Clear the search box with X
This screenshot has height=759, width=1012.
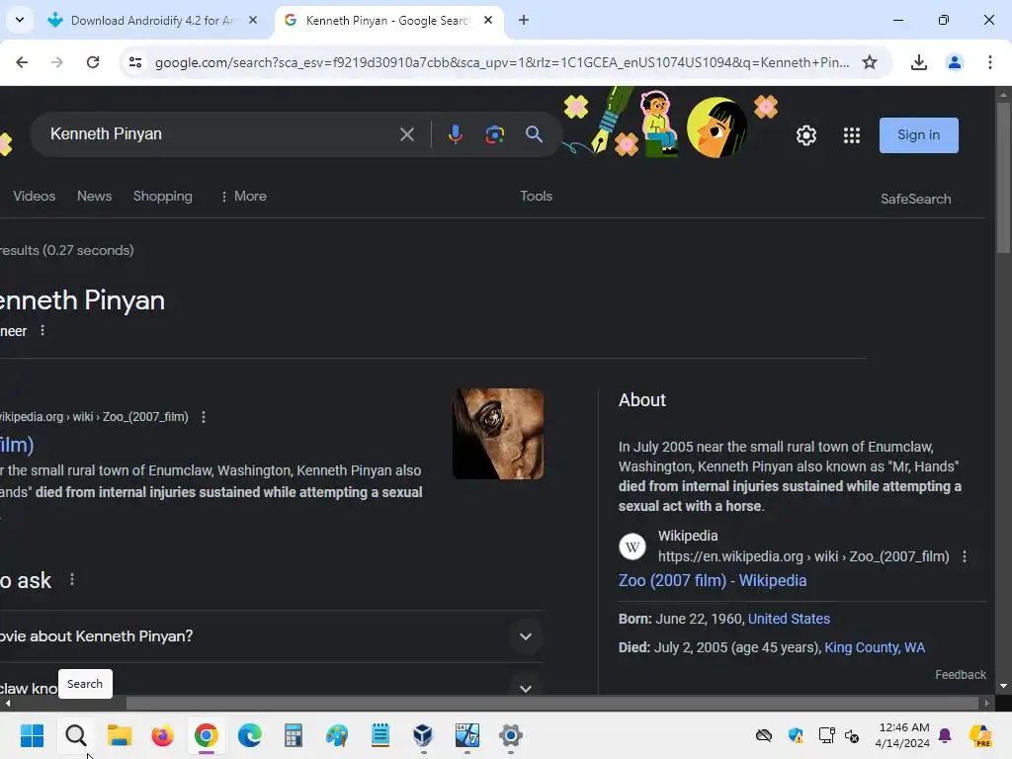[406, 134]
